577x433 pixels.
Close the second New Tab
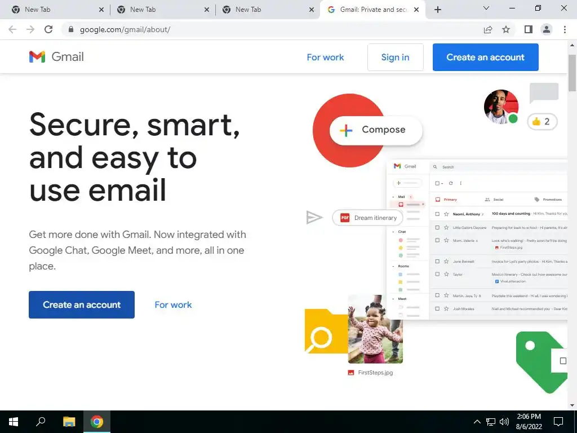click(207, 10)
